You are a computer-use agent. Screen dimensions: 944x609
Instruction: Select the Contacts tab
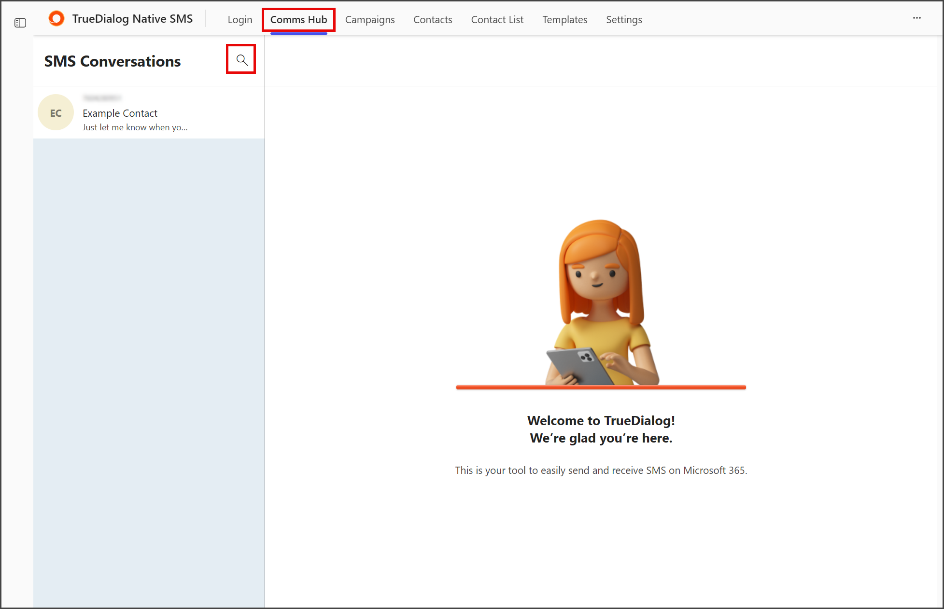(x=433, y=20)
